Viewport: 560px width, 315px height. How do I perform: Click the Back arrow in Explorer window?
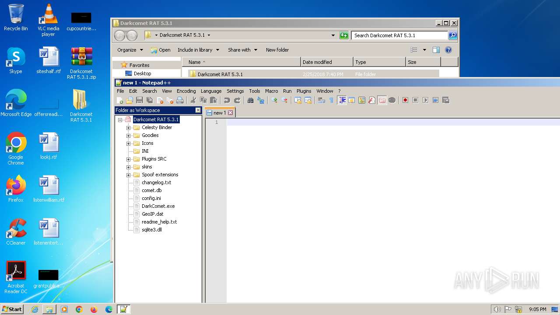point(119,35)
